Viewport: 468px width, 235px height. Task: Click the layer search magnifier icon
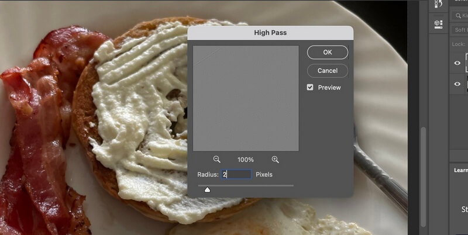[x=455, y=16]
